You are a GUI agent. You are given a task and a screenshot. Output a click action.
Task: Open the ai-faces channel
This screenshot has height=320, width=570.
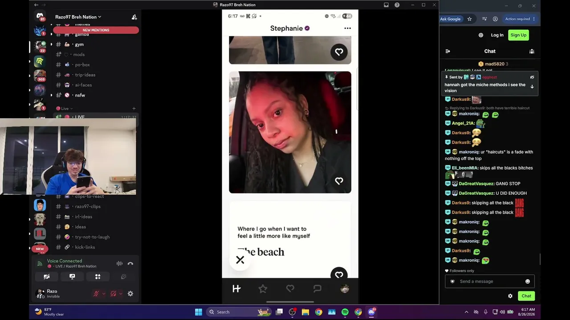pos(96,85)
